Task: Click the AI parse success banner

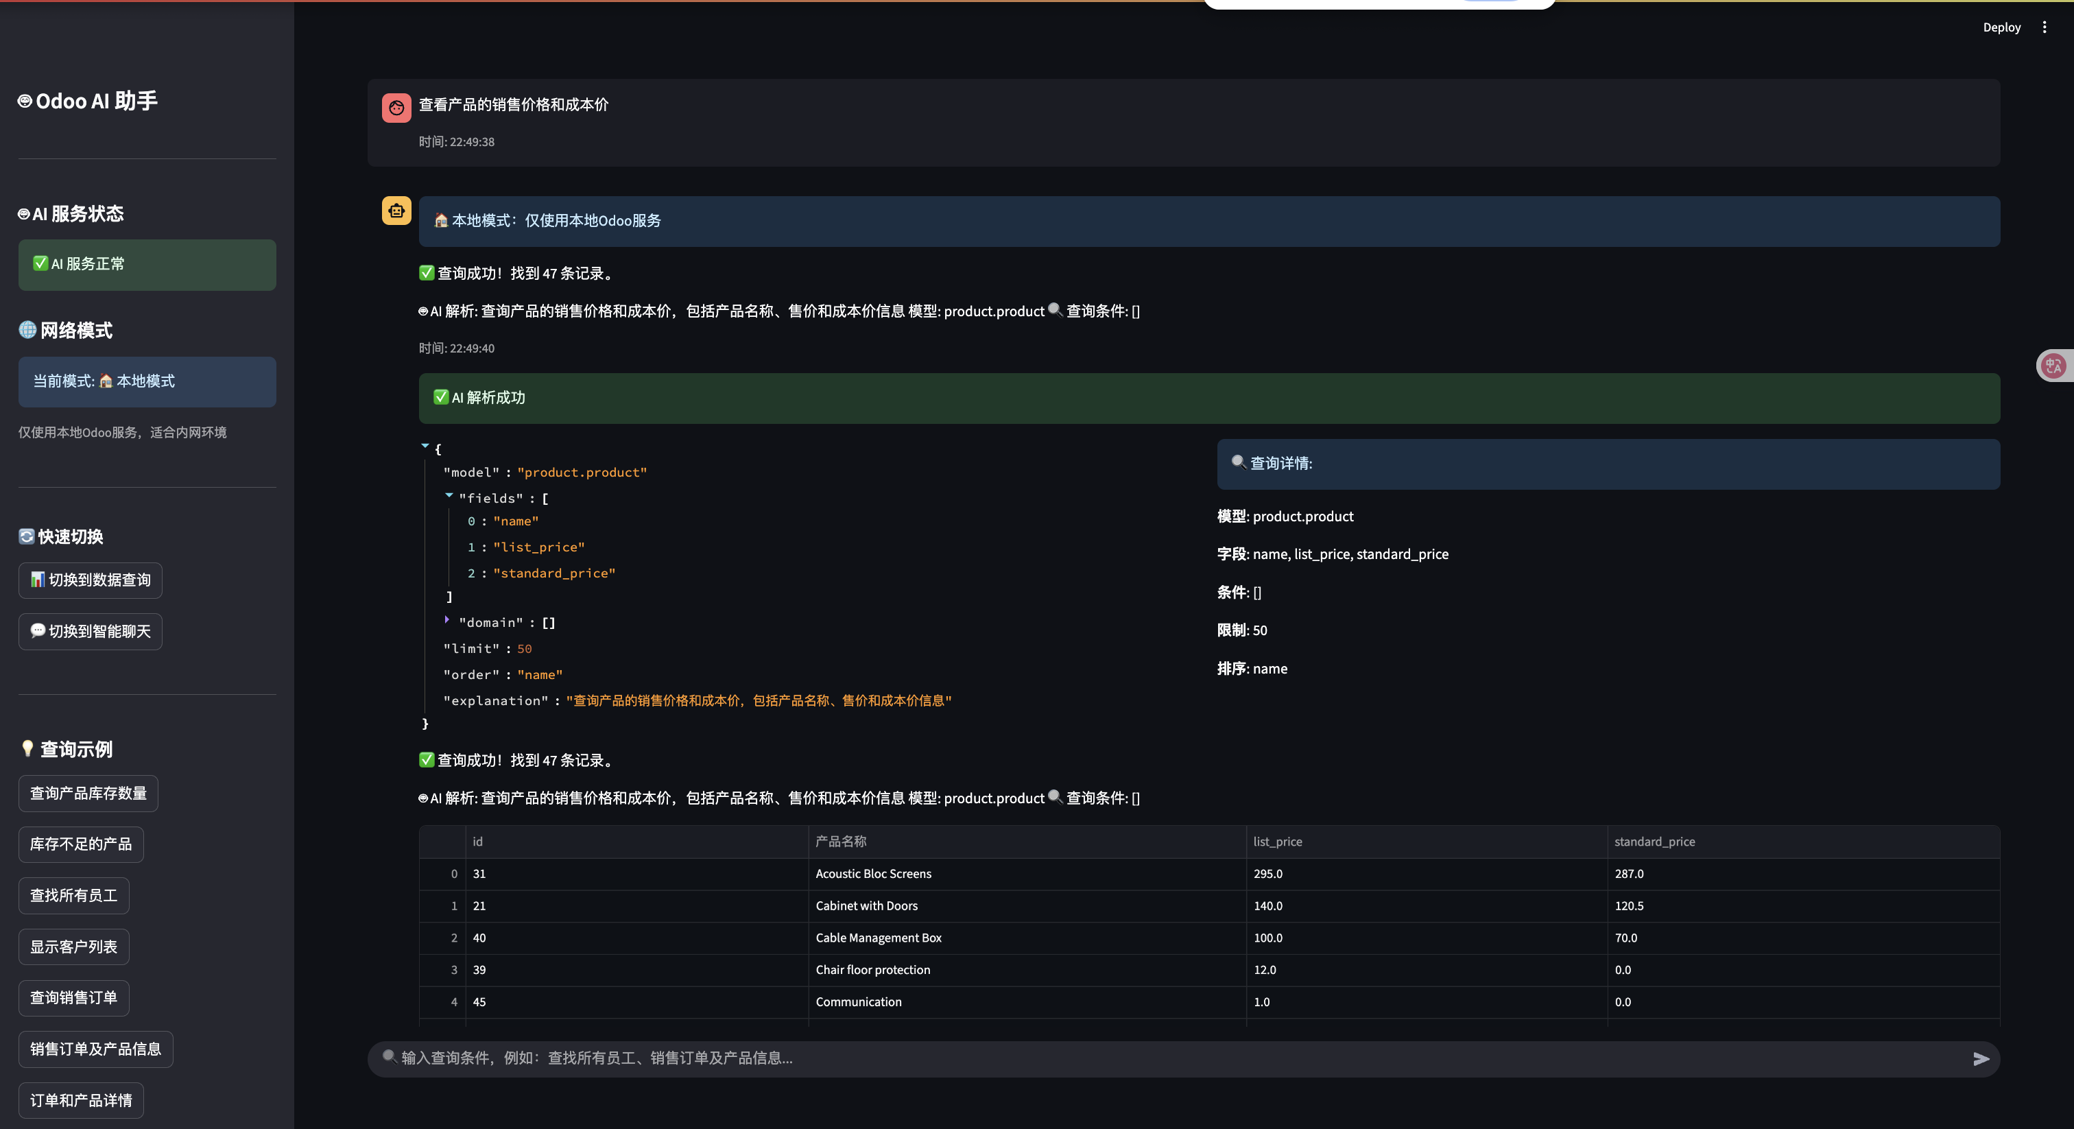Action: [x=1209, y=398]
